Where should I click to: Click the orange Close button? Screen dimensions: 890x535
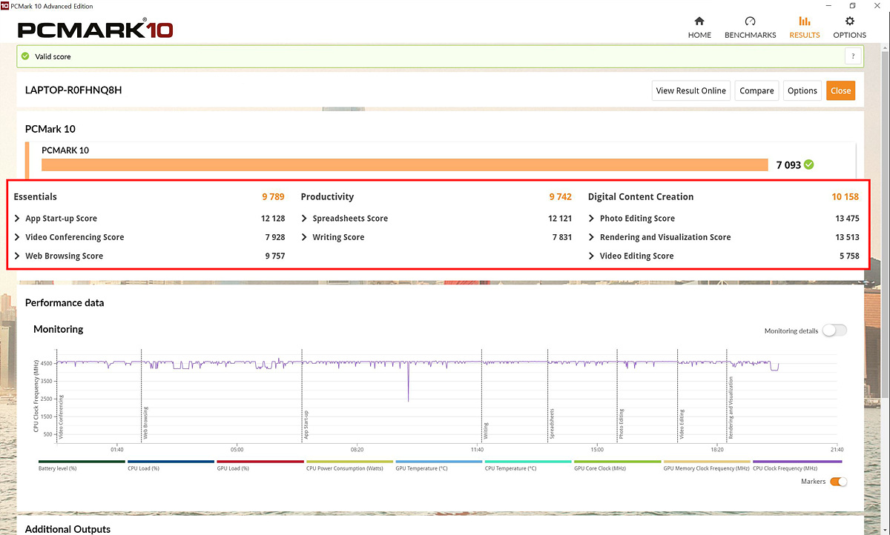coord(840,90)
